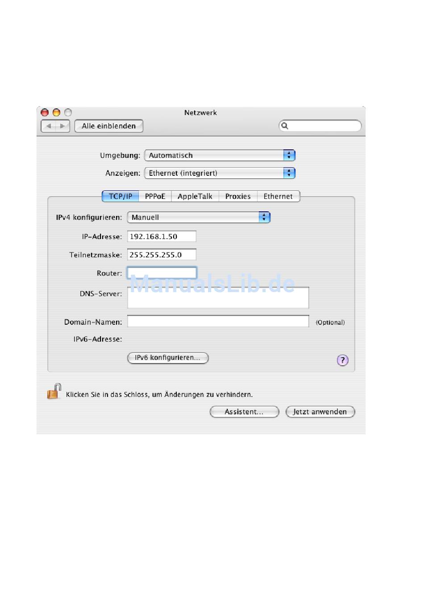Click Jetzt anwenden button

coord(320,412)
